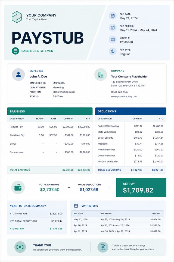
Task: Click the company building icon
Action: (101, 75)
